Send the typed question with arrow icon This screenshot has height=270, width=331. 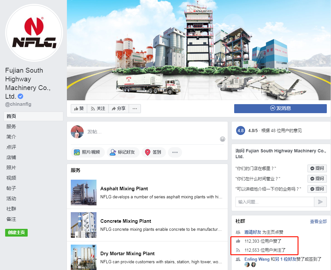coord(320,202)
